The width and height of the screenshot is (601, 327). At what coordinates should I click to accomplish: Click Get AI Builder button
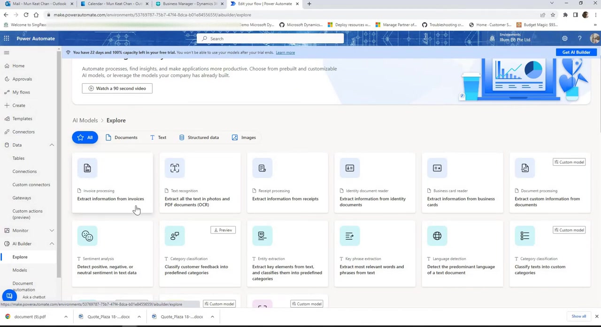576,52
